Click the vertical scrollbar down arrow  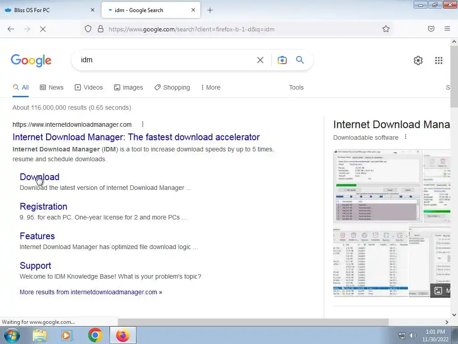tap(454, 315)
